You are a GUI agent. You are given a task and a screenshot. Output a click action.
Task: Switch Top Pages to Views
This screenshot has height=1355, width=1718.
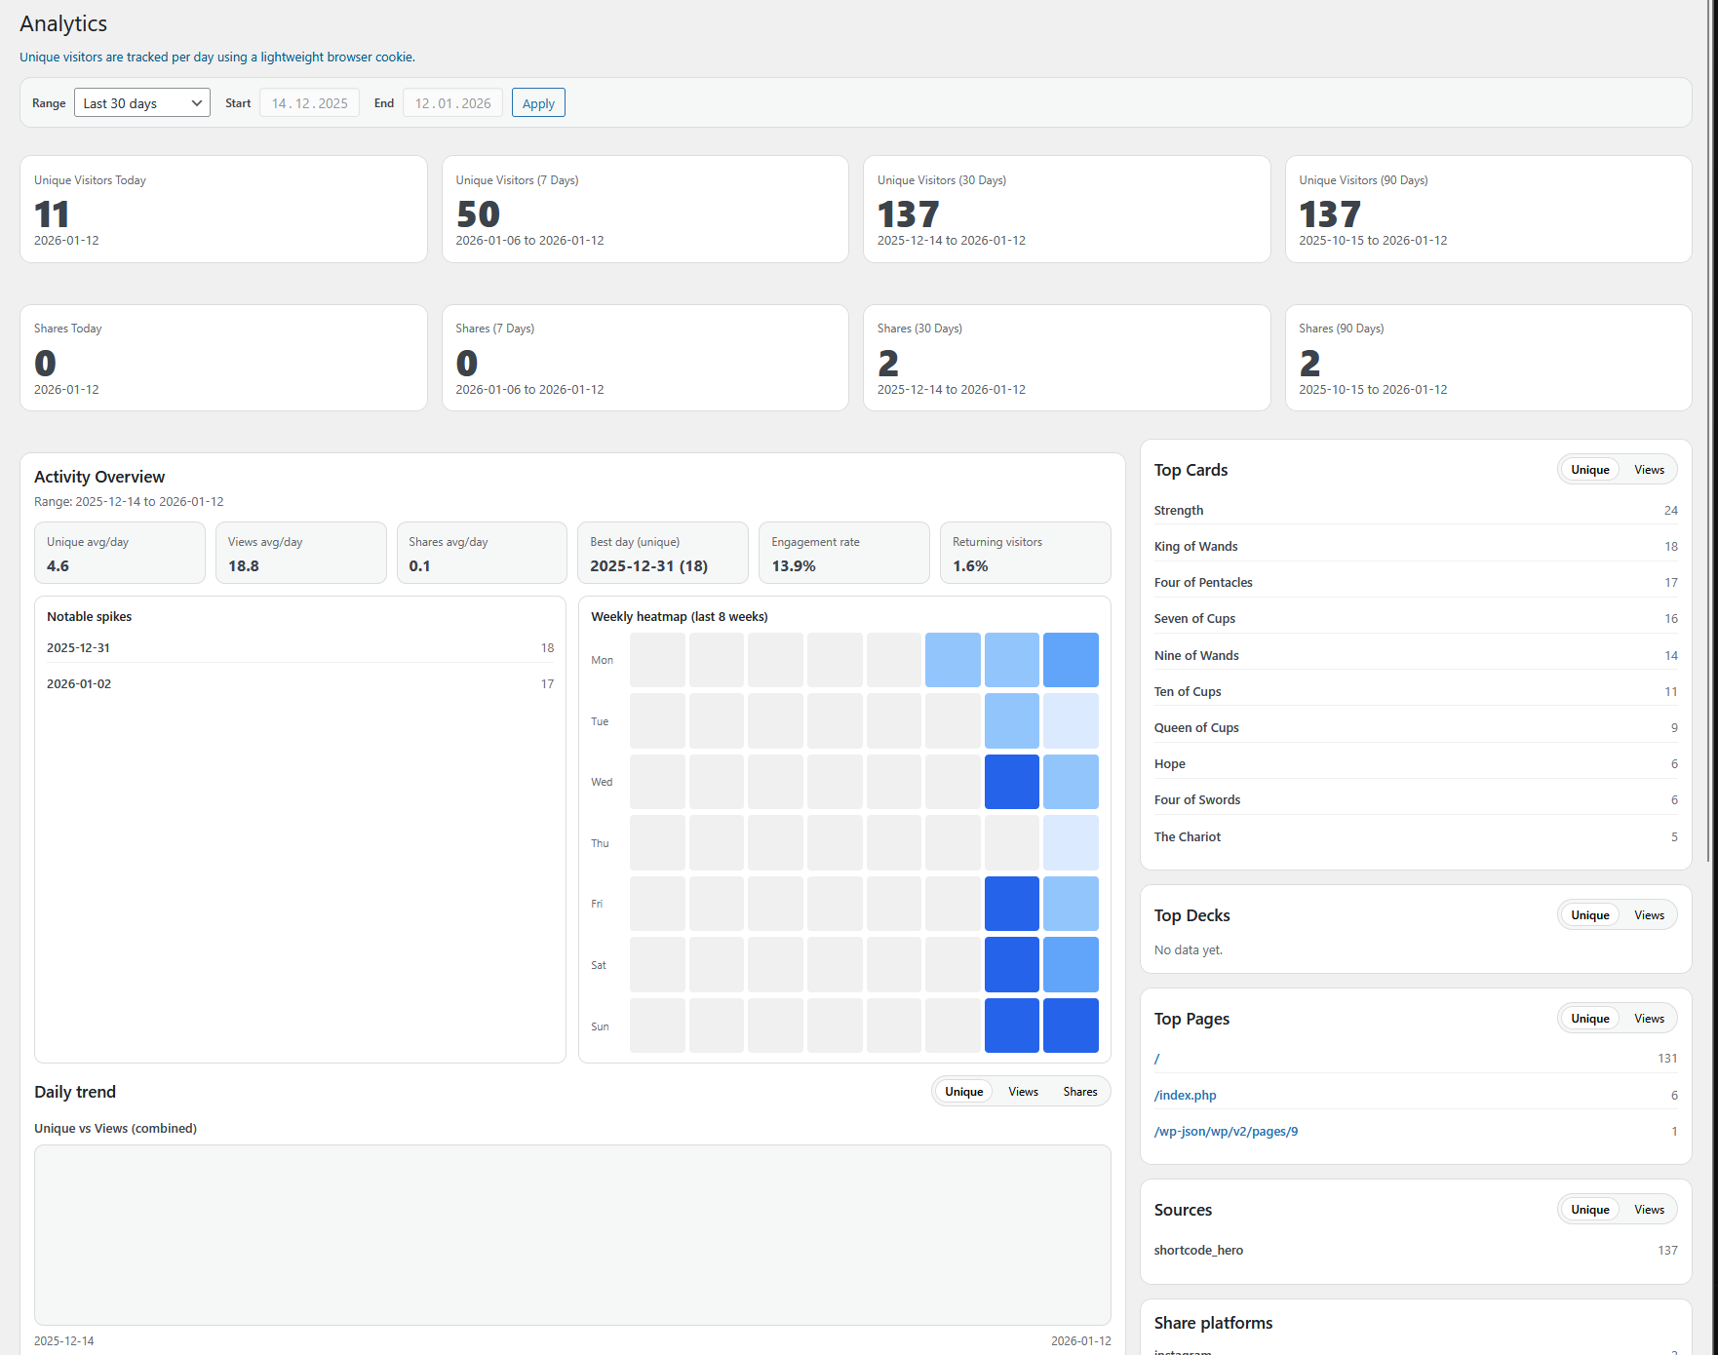click(1648, 1018)
